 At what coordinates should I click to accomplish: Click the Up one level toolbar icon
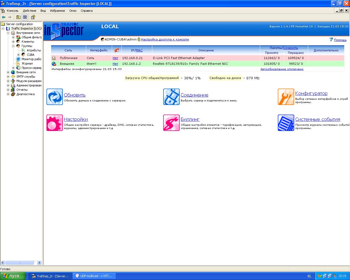18,17
